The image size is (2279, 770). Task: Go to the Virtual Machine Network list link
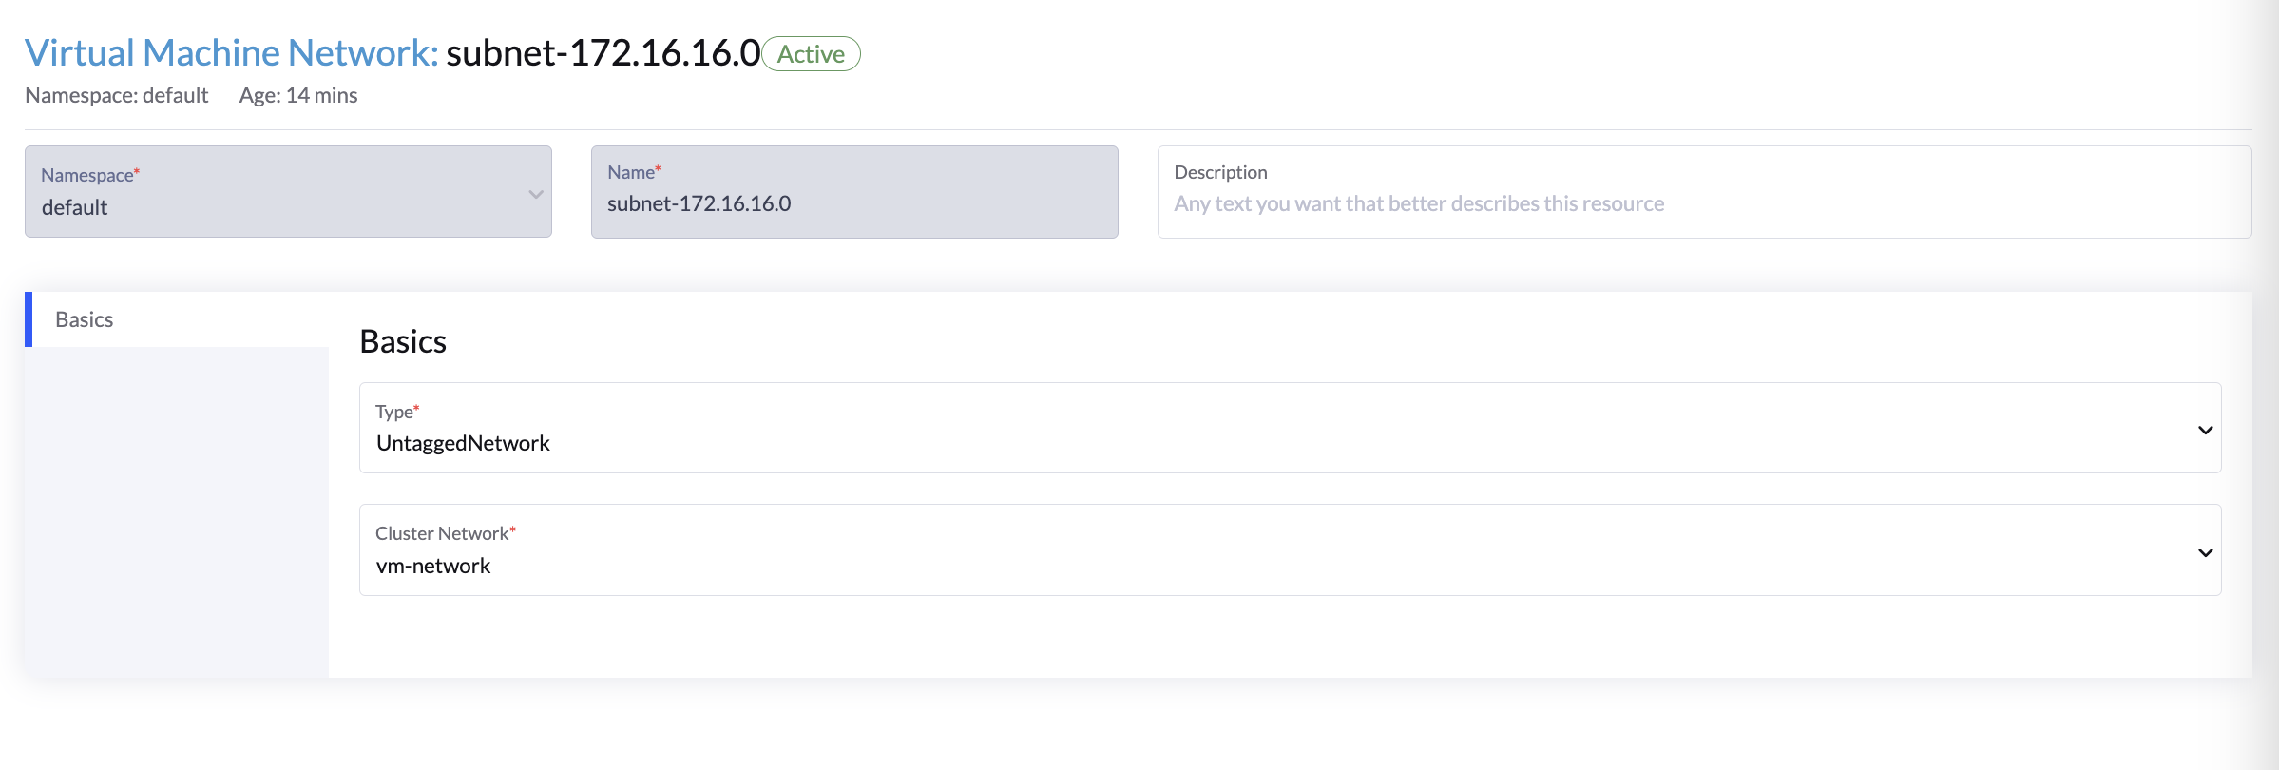click(231, 53)
